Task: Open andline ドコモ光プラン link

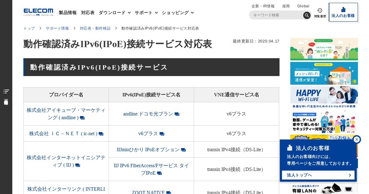Action: pyautogui.click(x=148, y=114)
